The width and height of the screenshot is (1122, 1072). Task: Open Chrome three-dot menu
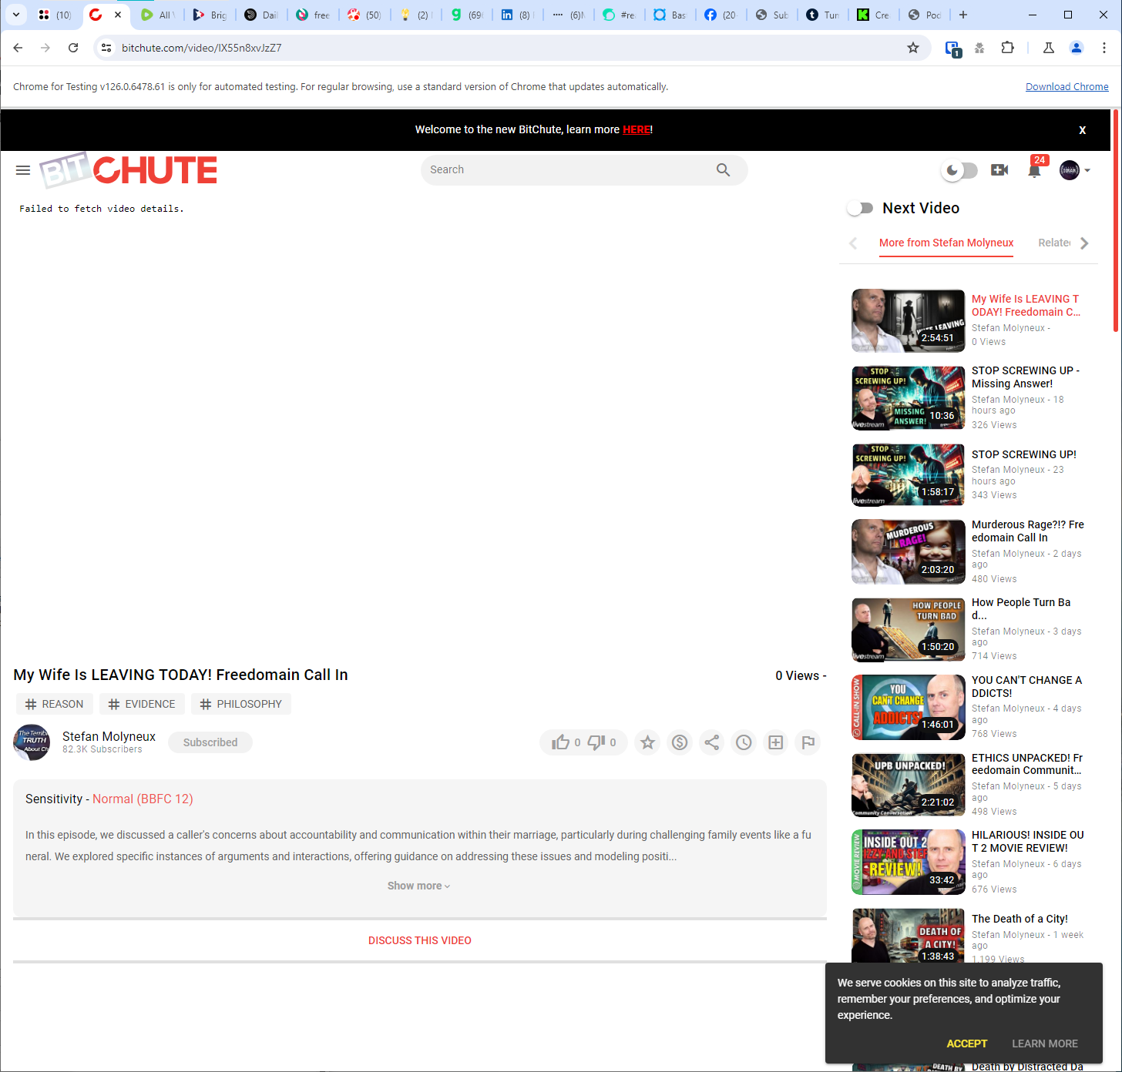tap(1104, 48)
